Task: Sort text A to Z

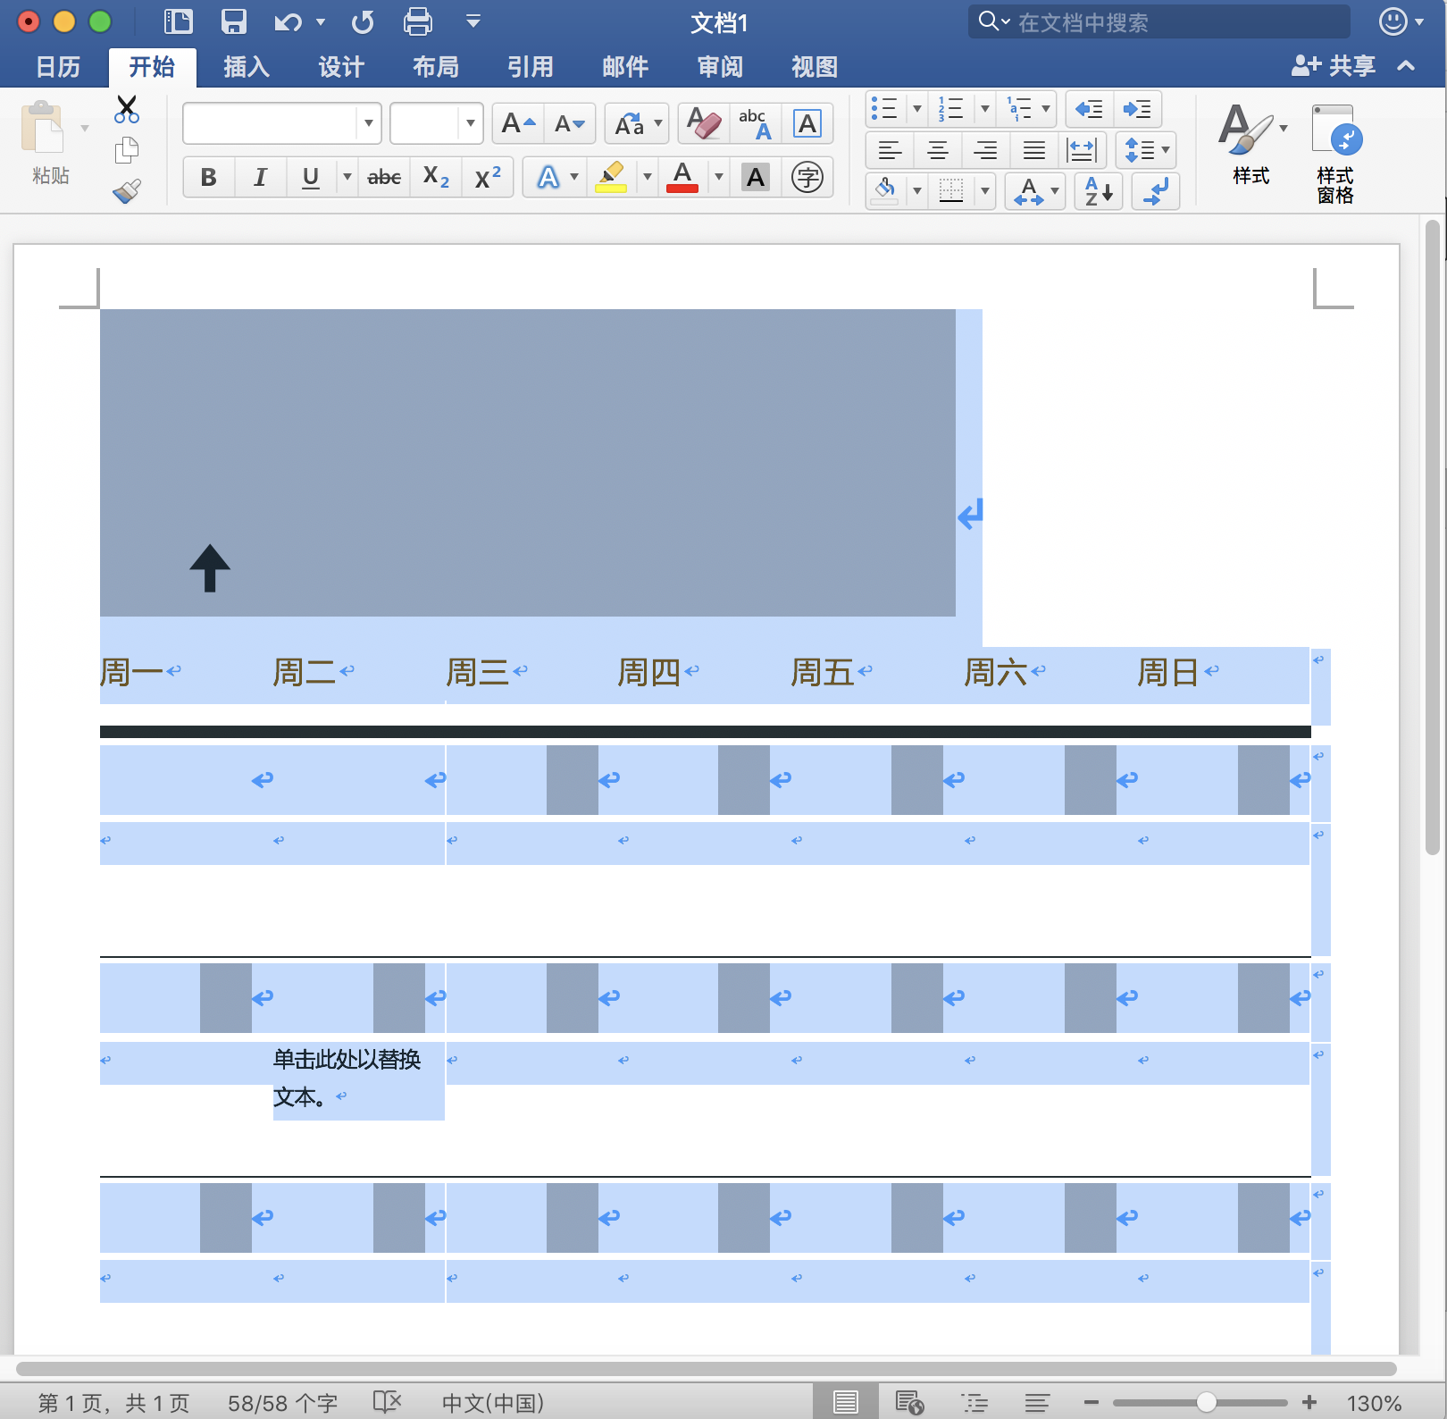Action: pos(1099,190)
